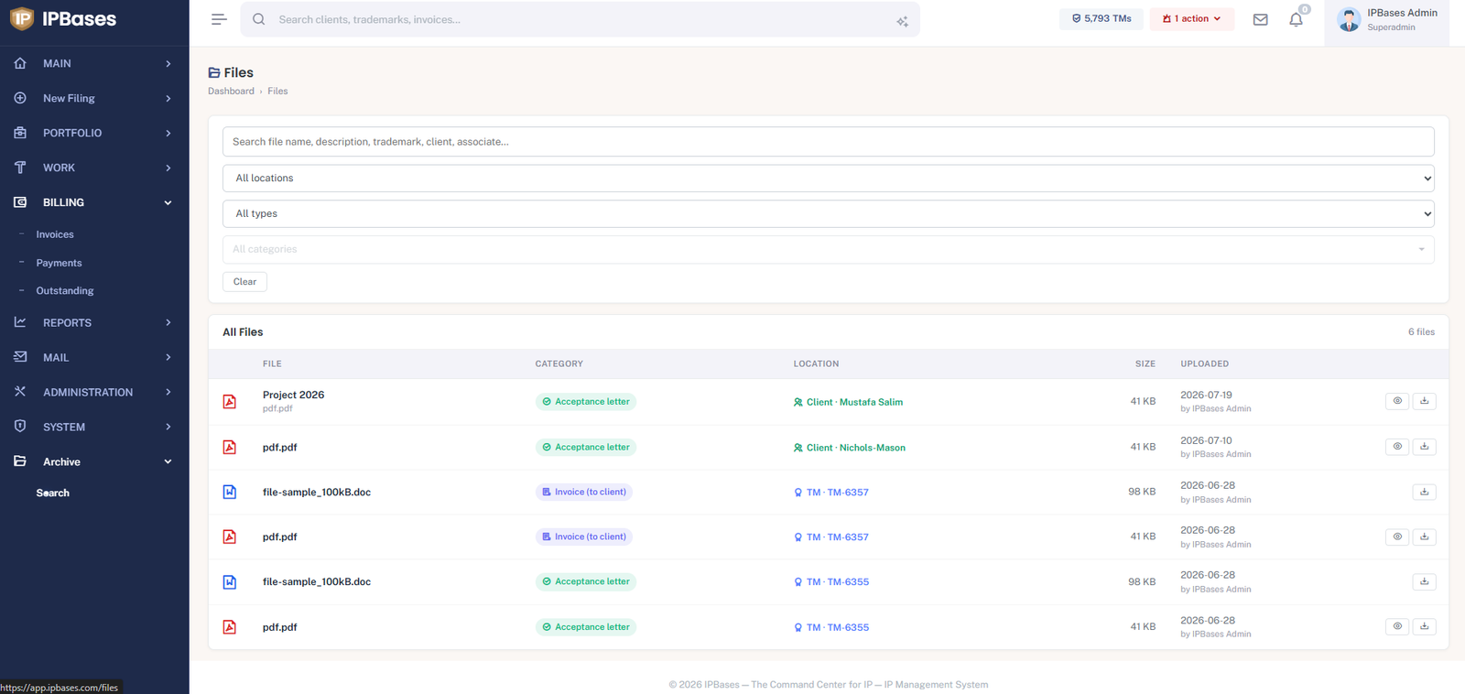Open the All categories dropdown

tap(828, 249)
